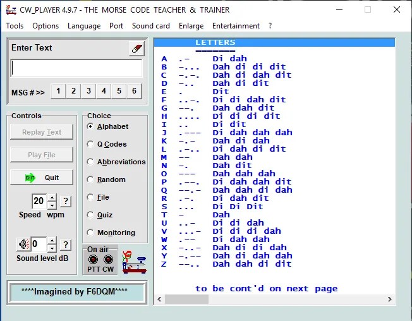Click the eraser icon to clear text
This screenshot has height=321, width=412.
coord(136,48)
